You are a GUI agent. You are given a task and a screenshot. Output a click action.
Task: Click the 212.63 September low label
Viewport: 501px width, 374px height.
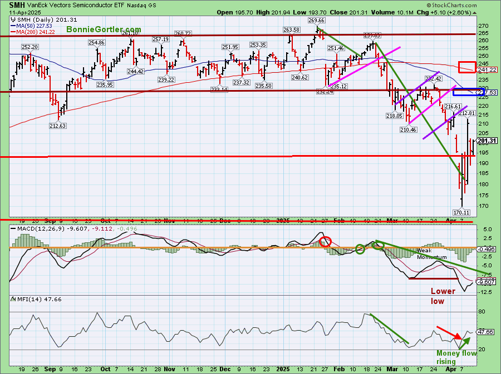57,126
